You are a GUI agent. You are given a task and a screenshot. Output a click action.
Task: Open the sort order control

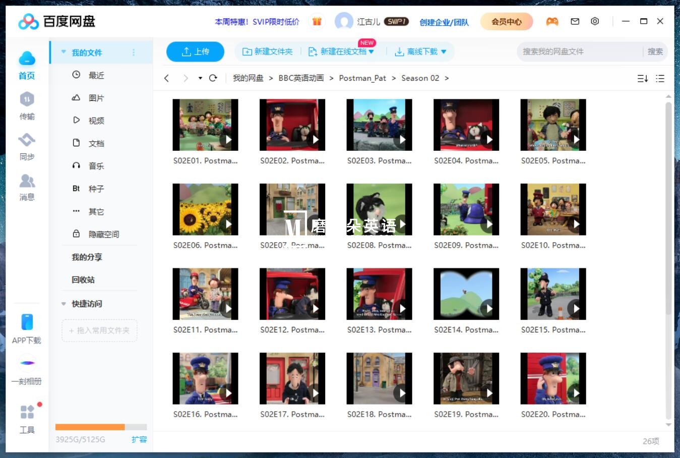click(x=642, y=78)
